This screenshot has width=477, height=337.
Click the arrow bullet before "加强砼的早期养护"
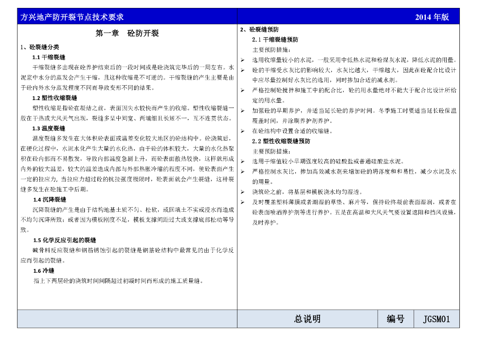[x=243, y=111]
